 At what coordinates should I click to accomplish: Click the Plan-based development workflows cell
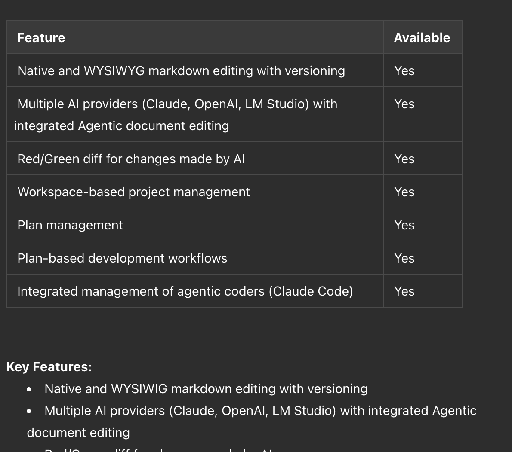(122, 258)
